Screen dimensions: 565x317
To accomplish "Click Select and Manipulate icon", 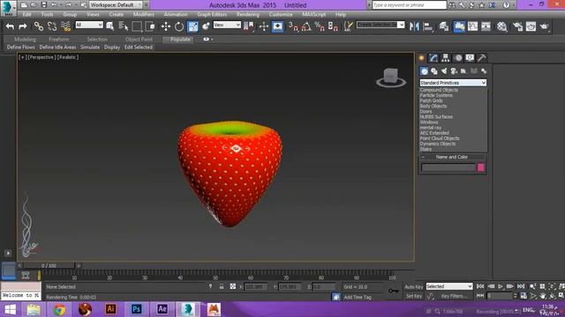I will tap(264, 26).
